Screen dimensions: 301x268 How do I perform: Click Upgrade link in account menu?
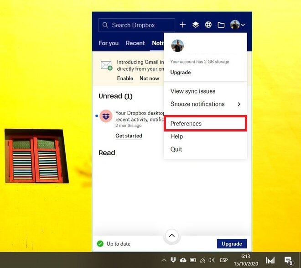[181, 72]
